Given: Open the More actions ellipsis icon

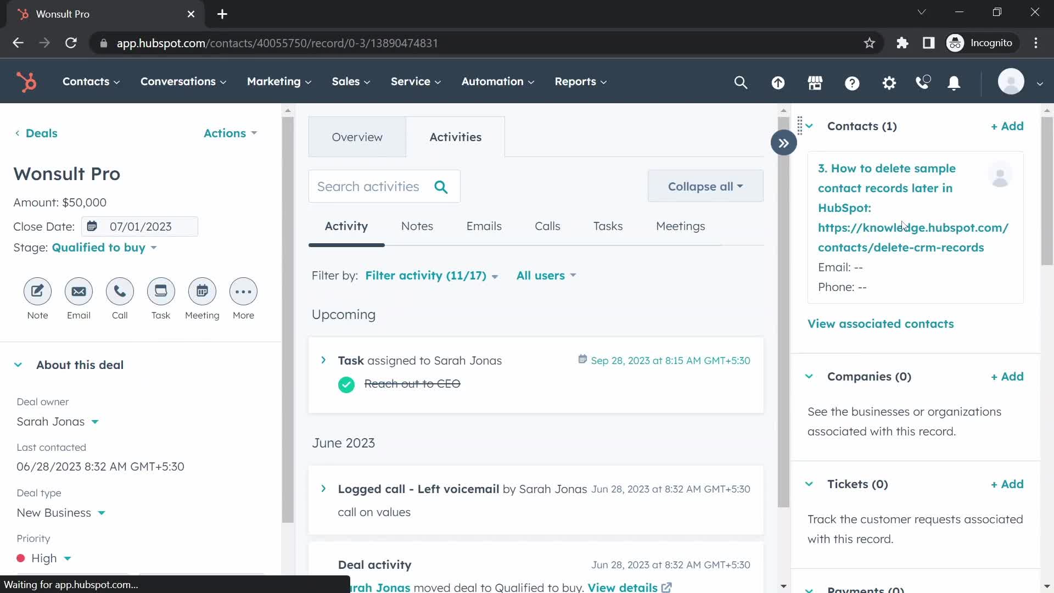Looking at the screenshot, I should tap(243, 292).
